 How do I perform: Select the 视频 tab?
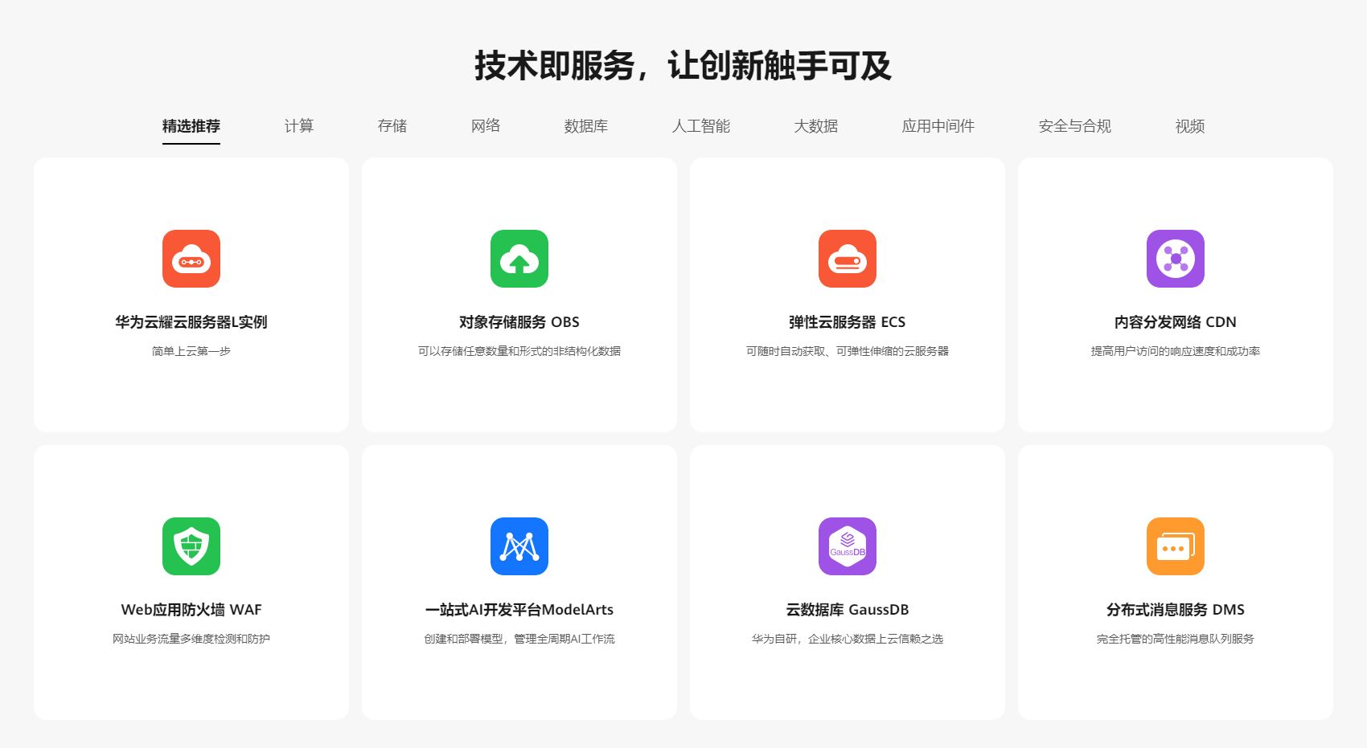coord(1190,126)
